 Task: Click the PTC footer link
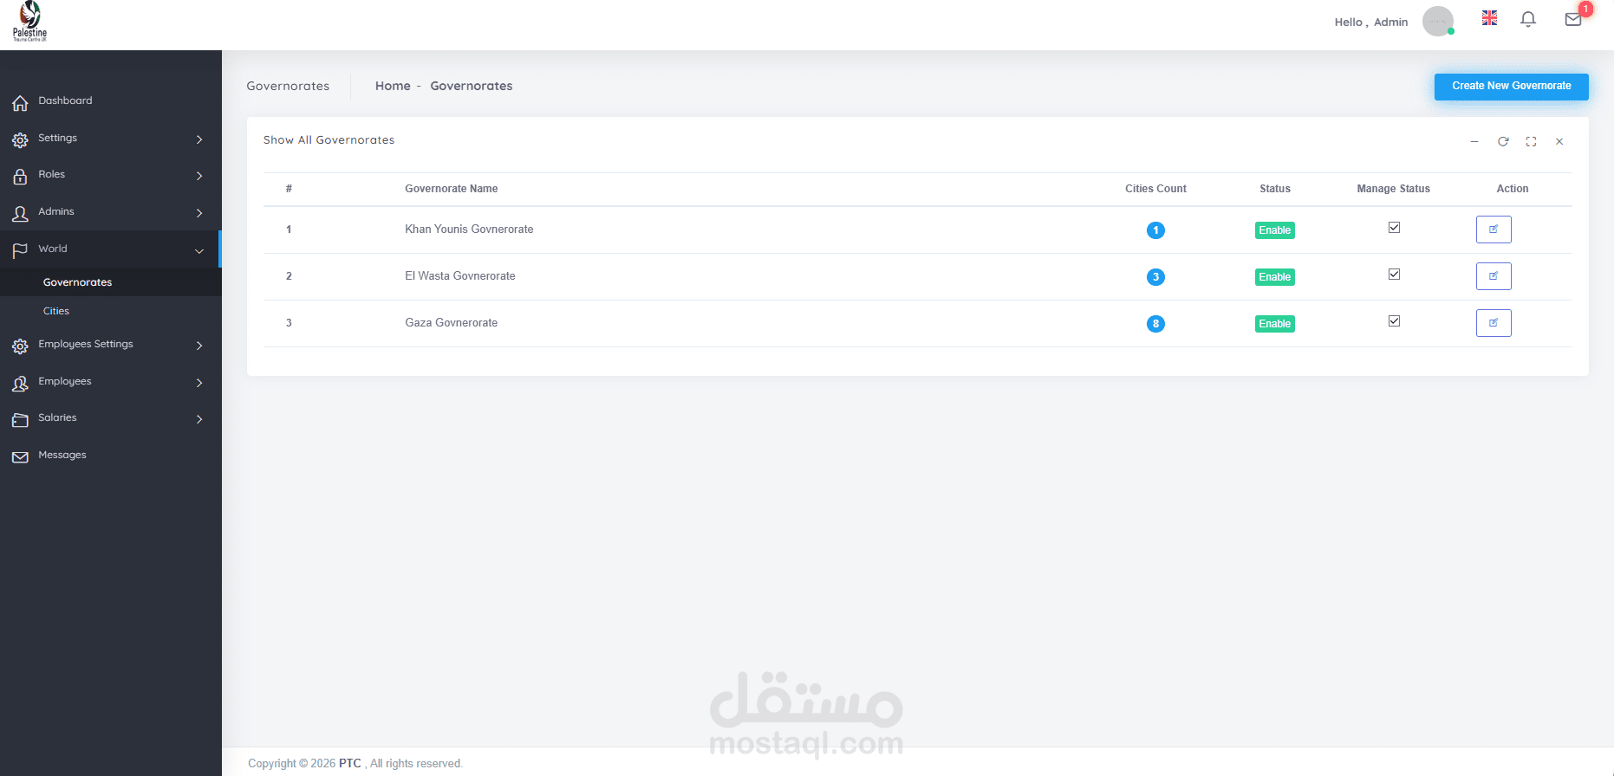click(349, 763)
